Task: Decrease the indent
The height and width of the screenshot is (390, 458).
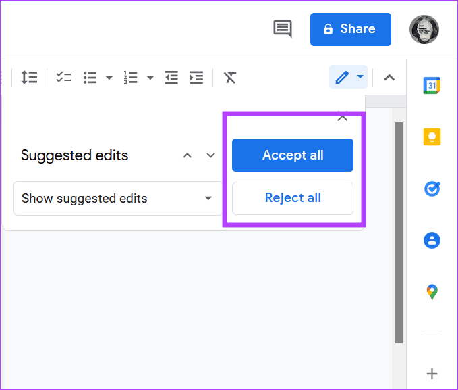Action: [x=172, y=77]
